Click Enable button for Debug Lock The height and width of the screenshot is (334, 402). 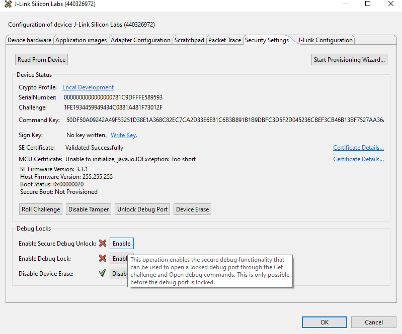pyautogui.click(x=119, y=259)
